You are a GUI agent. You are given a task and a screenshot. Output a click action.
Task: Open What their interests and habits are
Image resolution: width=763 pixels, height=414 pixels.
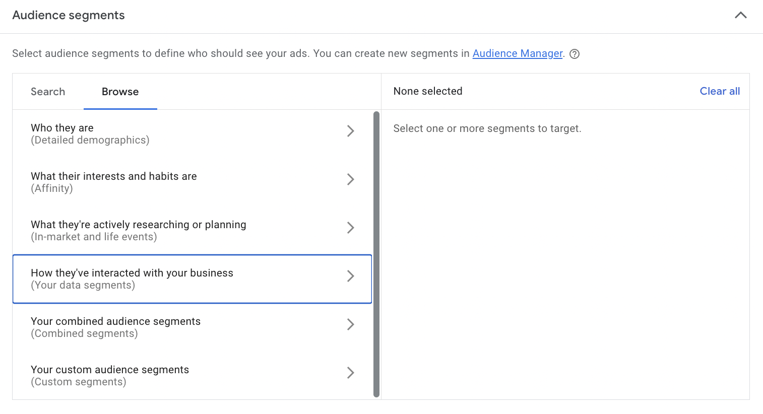click(192, 182)
